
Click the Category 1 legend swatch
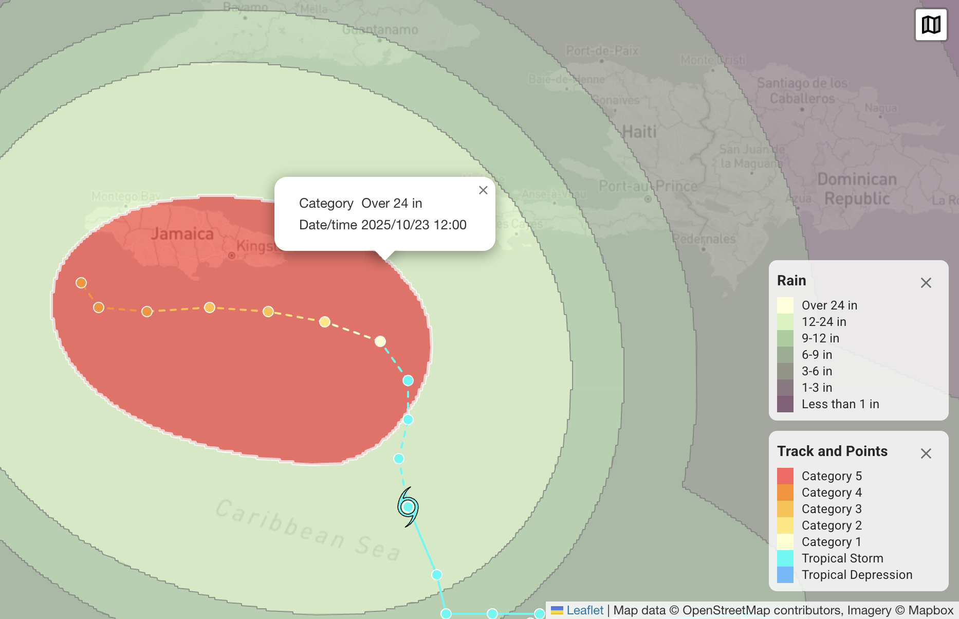tap(785, 542)
